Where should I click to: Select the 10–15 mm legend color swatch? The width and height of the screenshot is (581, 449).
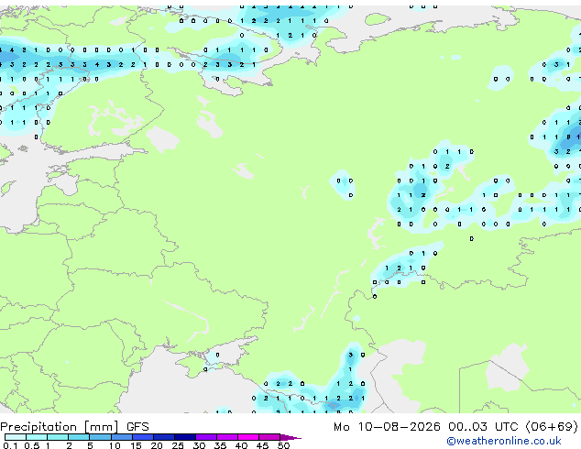[x=121, y=437]
